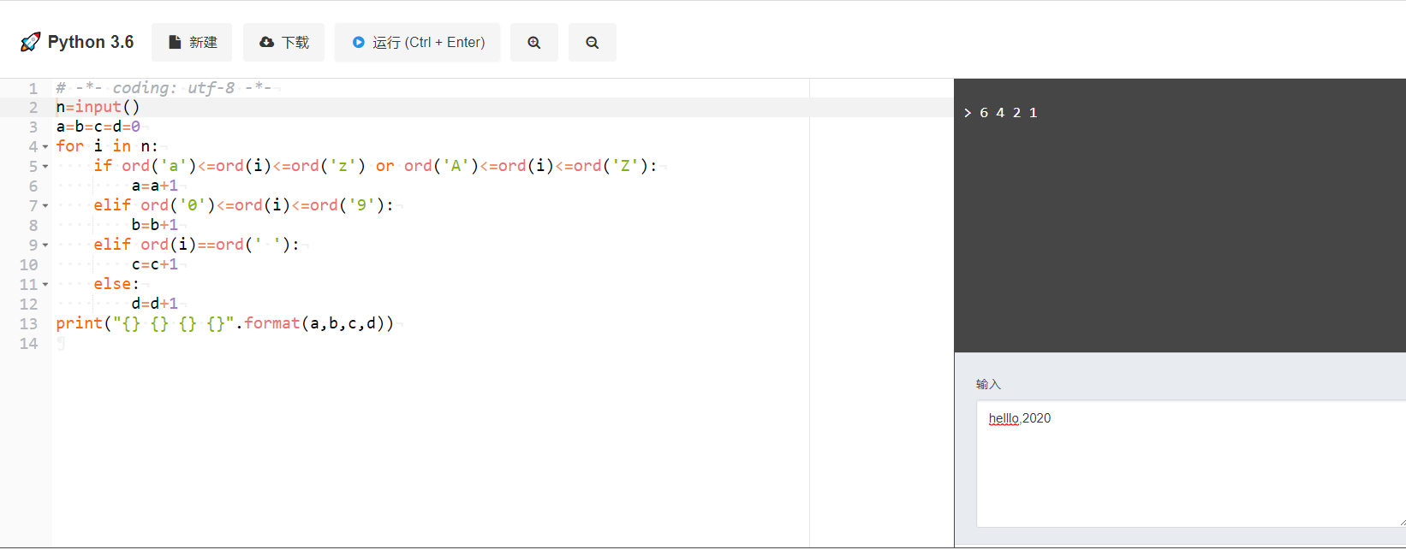
Task: Click the elif ord(' ') condition line
Action: click(196, 245)
